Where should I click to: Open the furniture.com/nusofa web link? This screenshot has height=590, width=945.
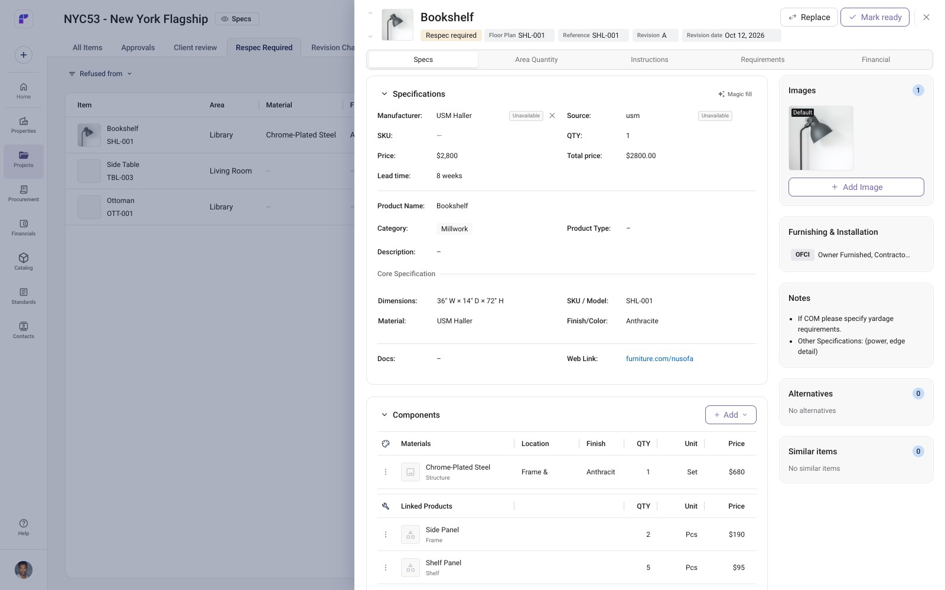coord(660,359)
